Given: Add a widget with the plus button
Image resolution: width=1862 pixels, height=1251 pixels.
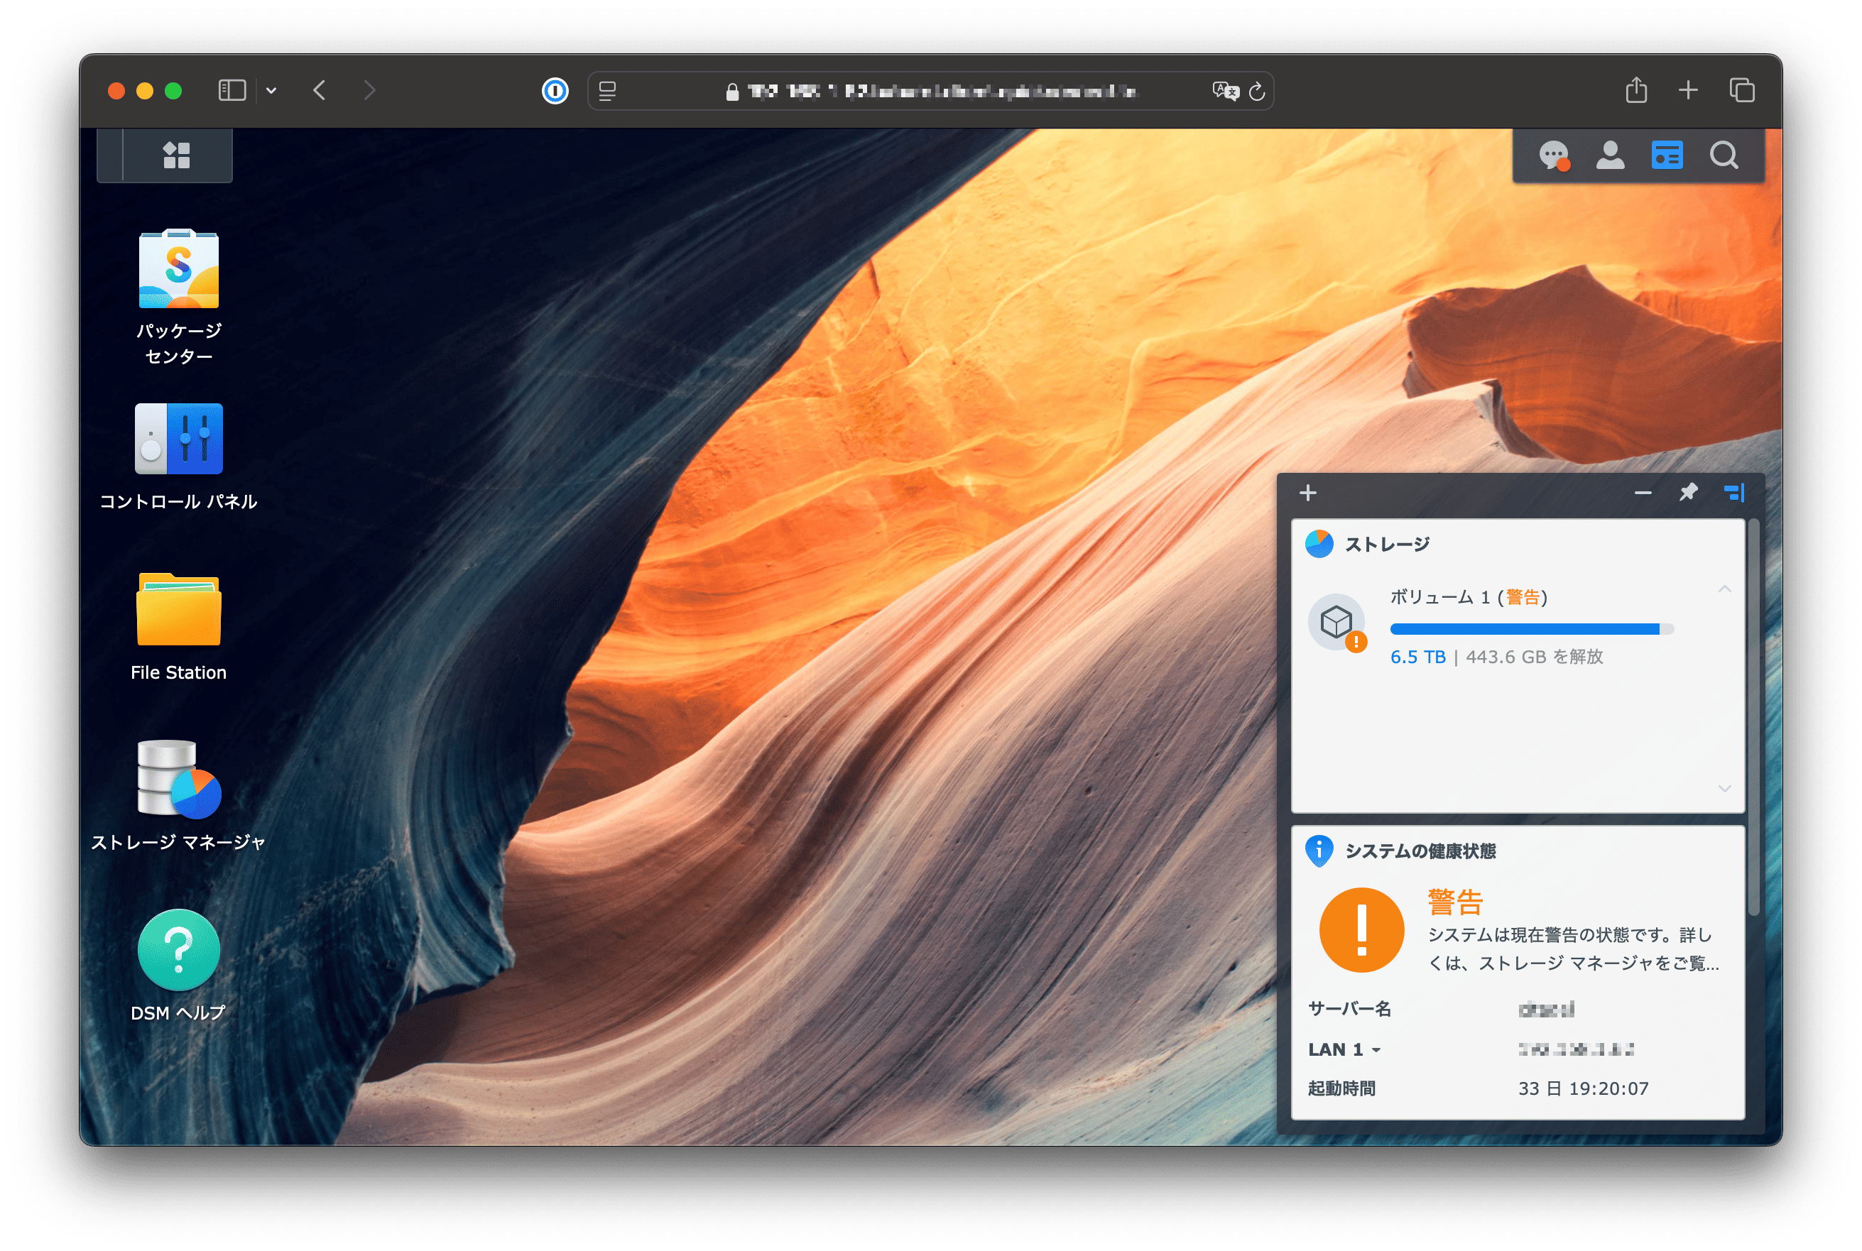Looking at the screenshot, I should click(x=1308, y=492).
